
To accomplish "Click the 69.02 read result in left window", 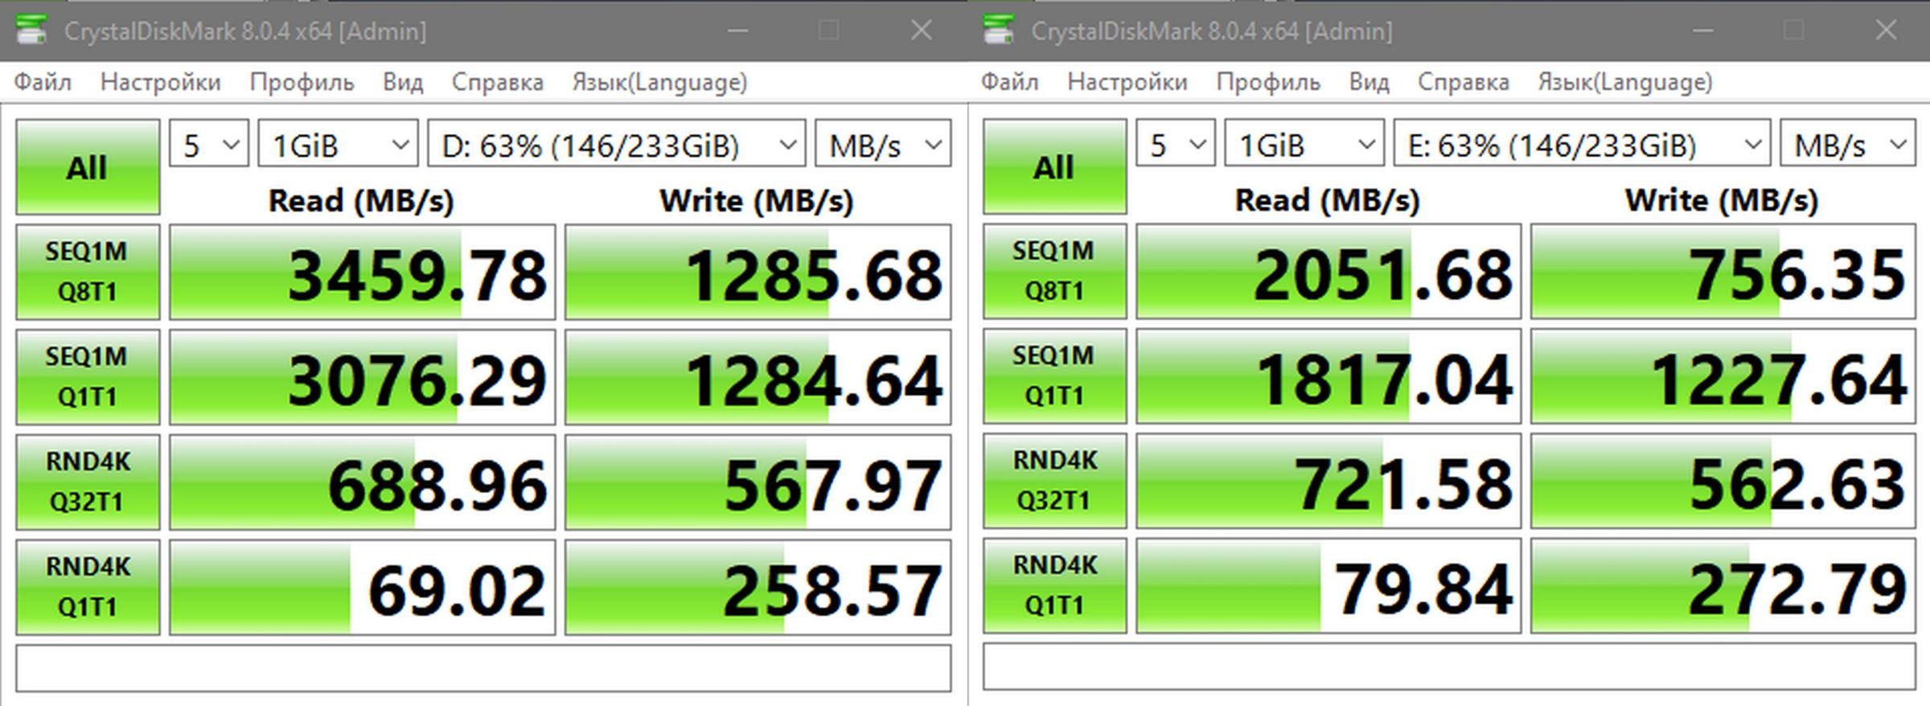I will click(363, 587).
